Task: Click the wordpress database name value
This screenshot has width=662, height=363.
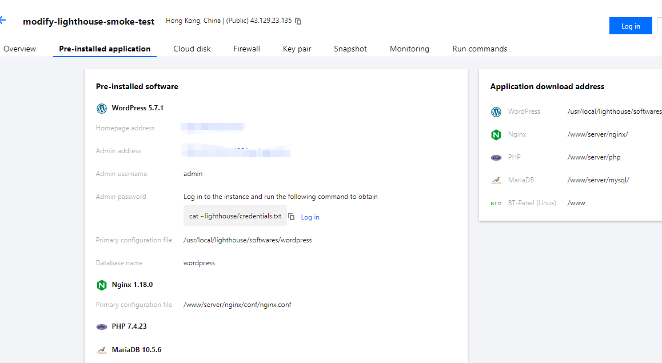Action: [x=200, y=263]
